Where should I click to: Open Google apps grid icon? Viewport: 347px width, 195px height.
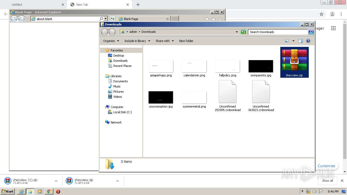pyautogui.click(x=333, y=28)
